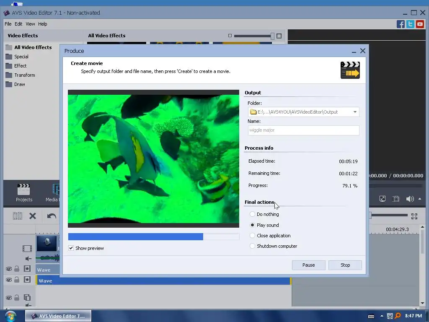
Task: Click the orange magnifier tray icon
Action: [398, 316]
